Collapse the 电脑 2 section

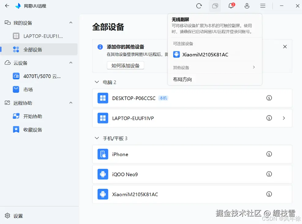pos(96,82)
